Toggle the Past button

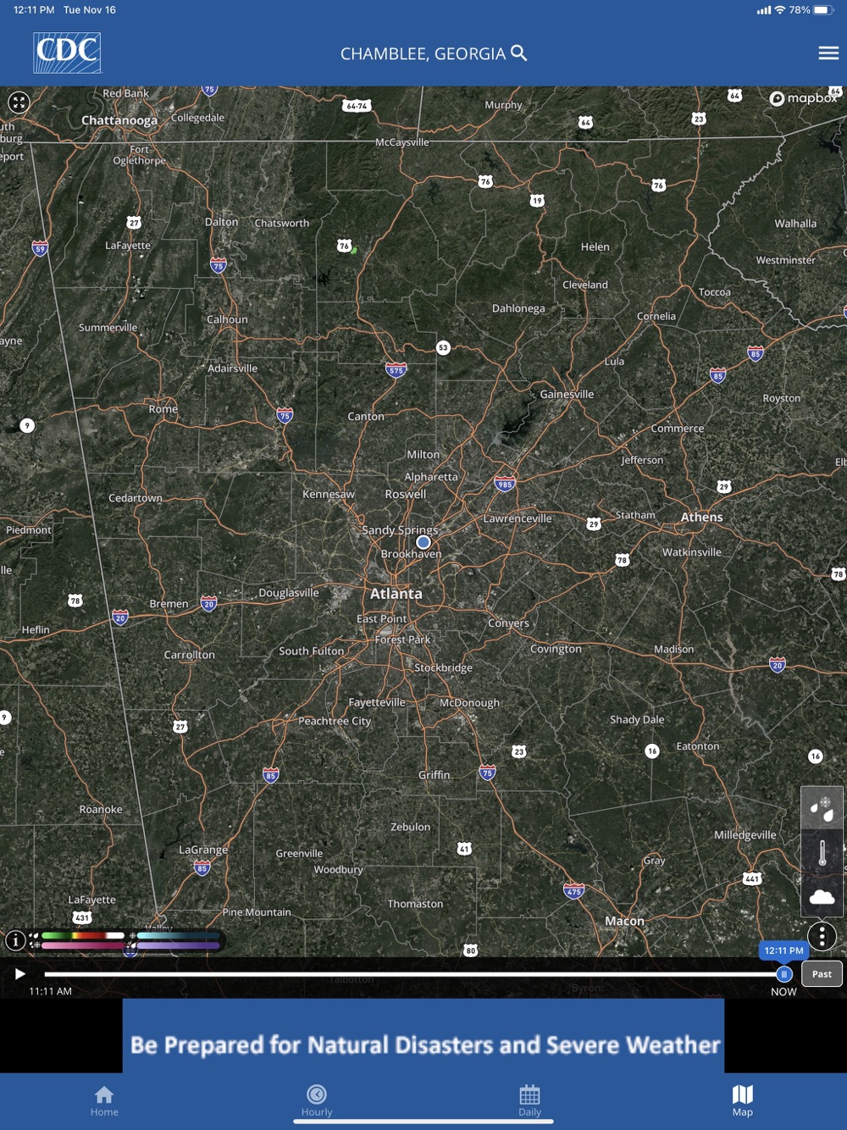tap(822, 974)
